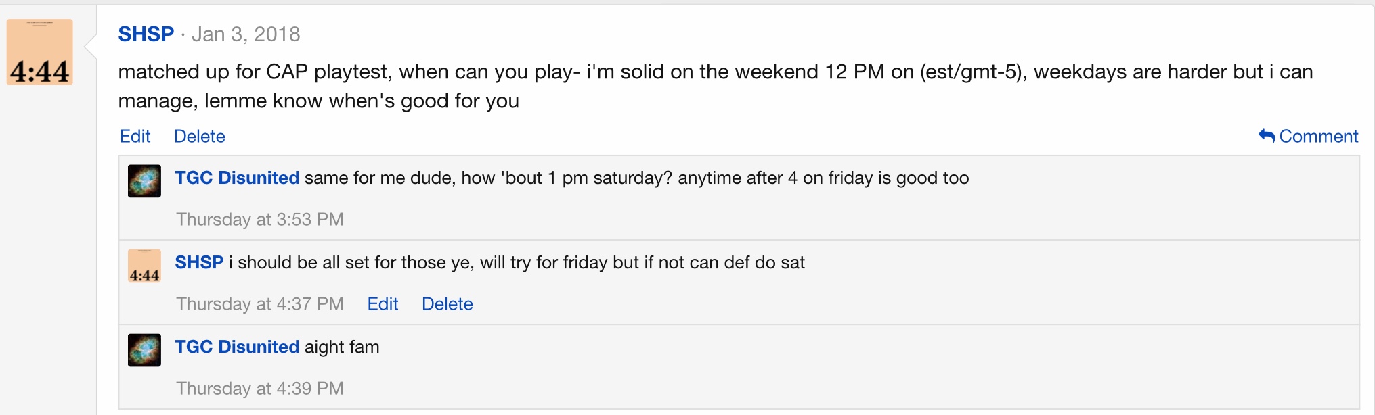1375x415 pixels.
Task: Click SHSP's small 4:44 comment avatar
Action: (144, 266)
